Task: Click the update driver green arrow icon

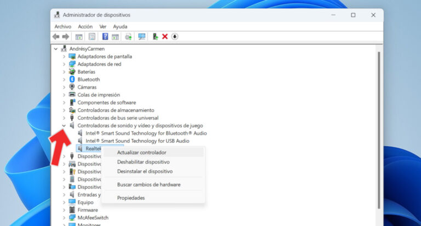Action: click(x=156, y=37)
